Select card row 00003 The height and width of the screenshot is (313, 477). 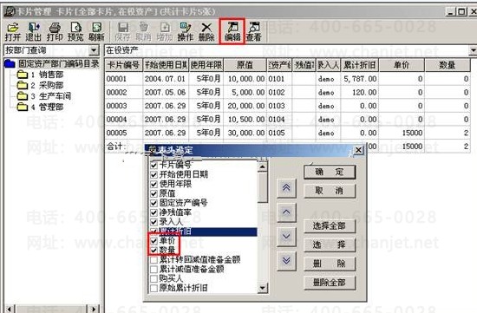[287, 106]
